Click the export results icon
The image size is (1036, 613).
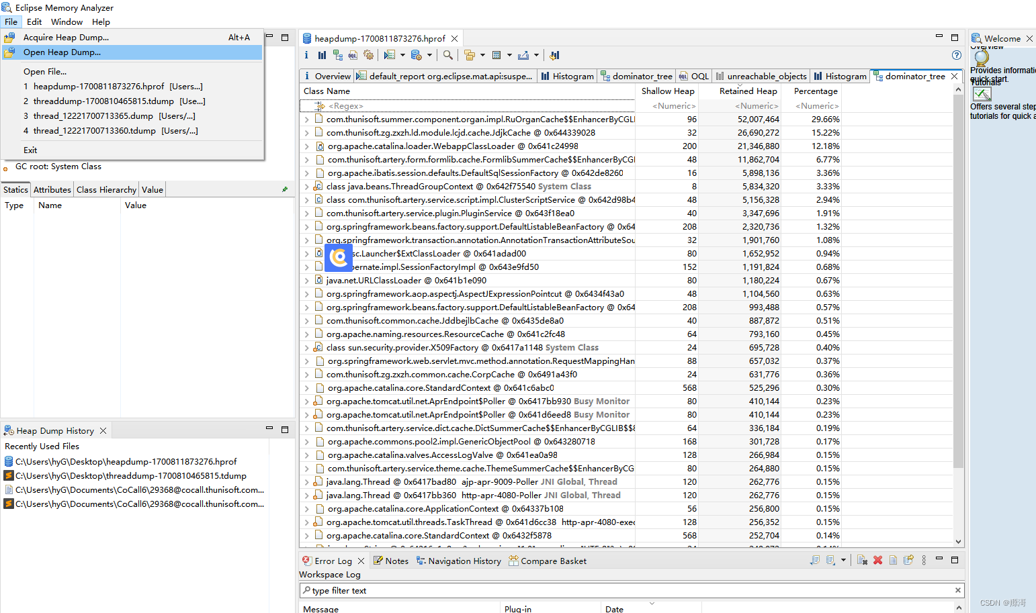(523, 55)
